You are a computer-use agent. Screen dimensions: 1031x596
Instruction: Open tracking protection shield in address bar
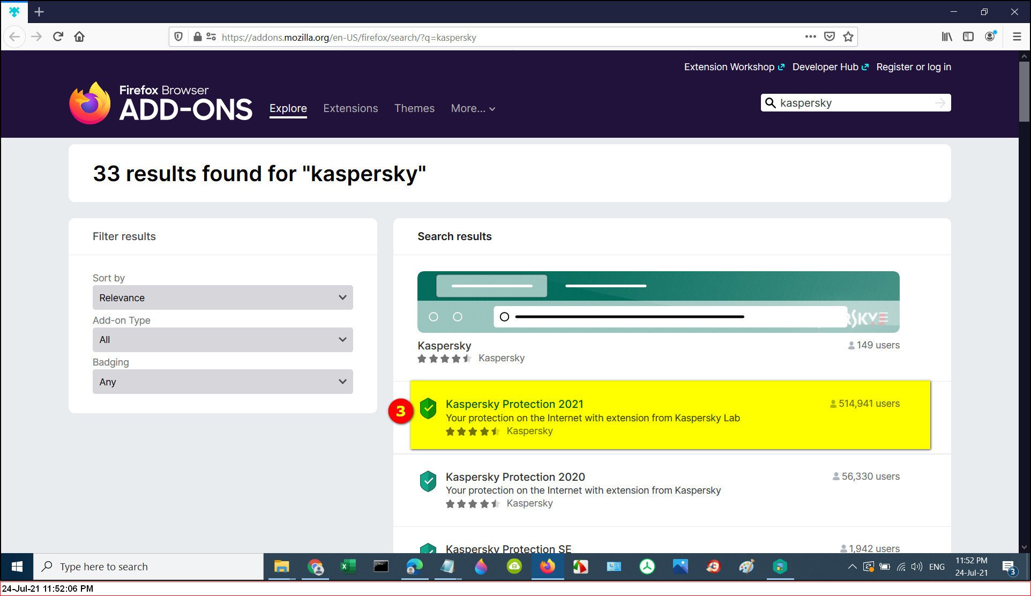tap(178, 36)
